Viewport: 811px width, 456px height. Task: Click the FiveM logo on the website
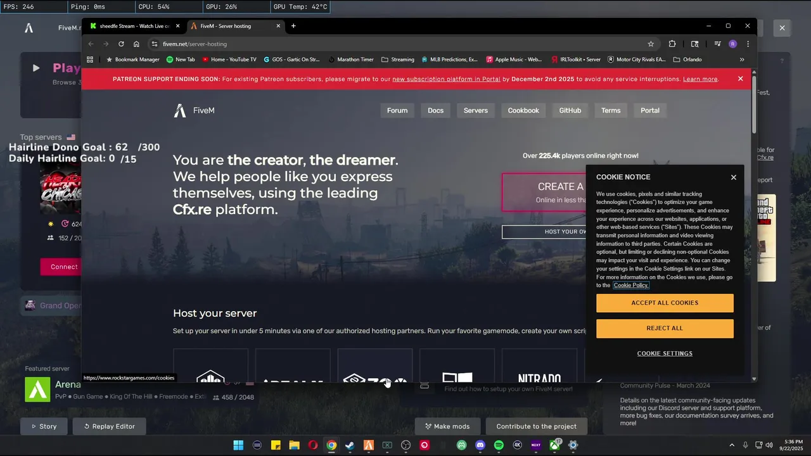coord(194,110)
